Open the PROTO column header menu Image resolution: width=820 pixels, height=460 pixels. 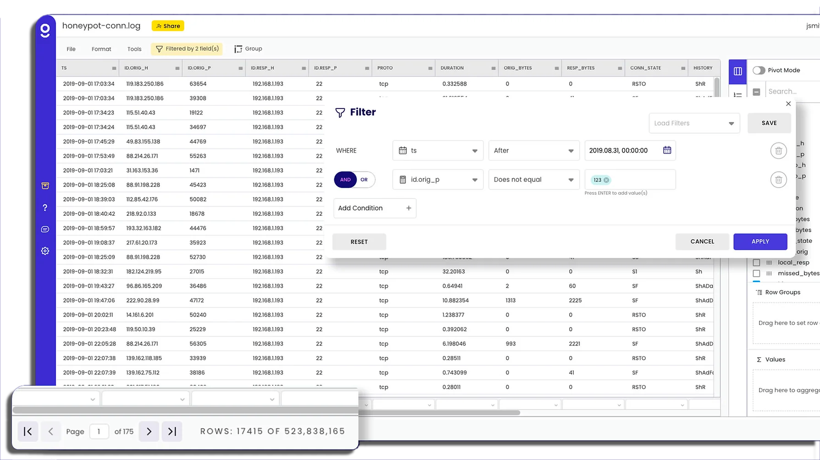click(430, 68)
